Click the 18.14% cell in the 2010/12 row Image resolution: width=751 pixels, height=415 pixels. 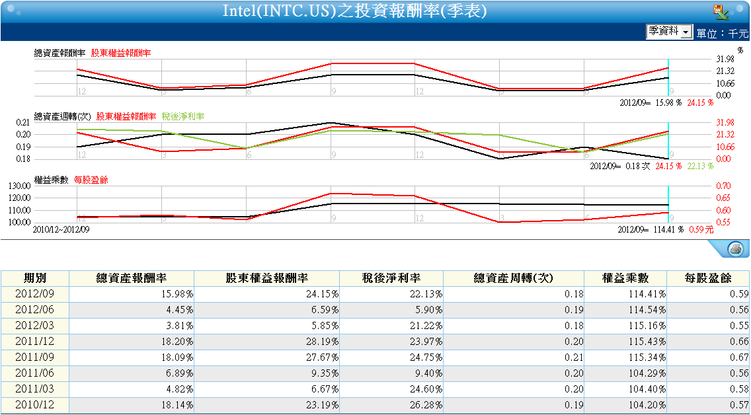click(x=132, y=406)
